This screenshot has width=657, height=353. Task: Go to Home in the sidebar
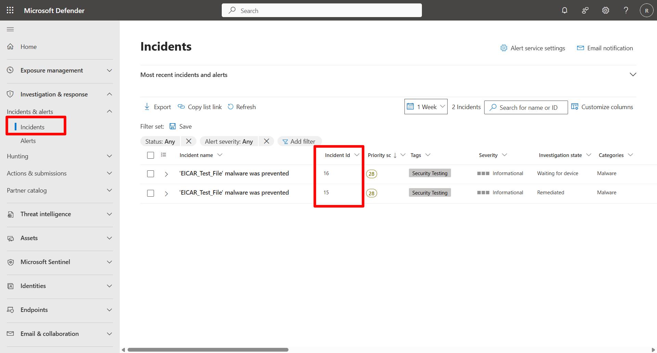click(x=28, y=47)
